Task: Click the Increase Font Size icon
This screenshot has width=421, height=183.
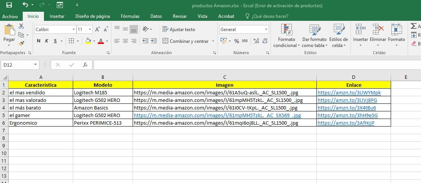Action: point(97,30)
